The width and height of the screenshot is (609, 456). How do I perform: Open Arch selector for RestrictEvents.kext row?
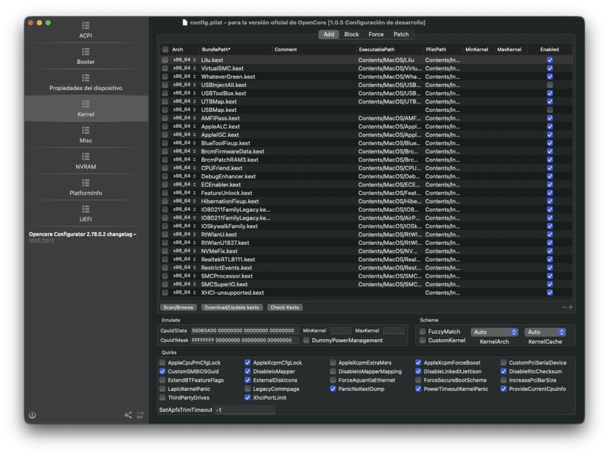click(x=185, y=268)
